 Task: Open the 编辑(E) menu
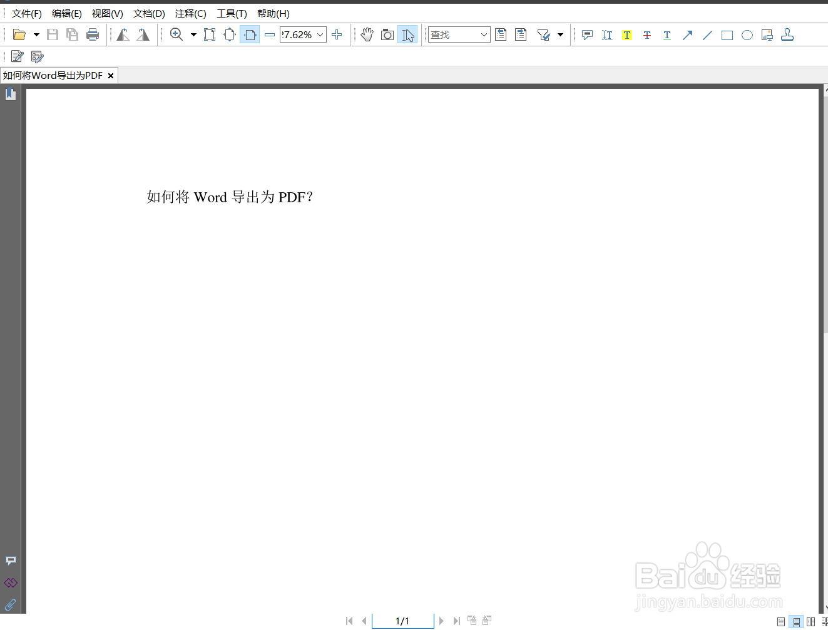point(67,14)
